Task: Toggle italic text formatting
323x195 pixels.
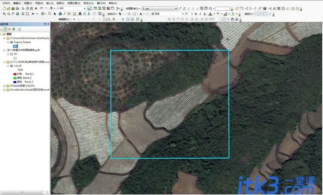Action: point(200,14)
